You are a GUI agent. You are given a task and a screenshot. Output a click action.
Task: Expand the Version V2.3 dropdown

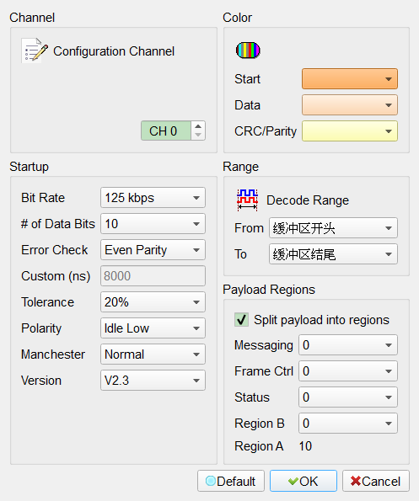(x=153, y=381)
